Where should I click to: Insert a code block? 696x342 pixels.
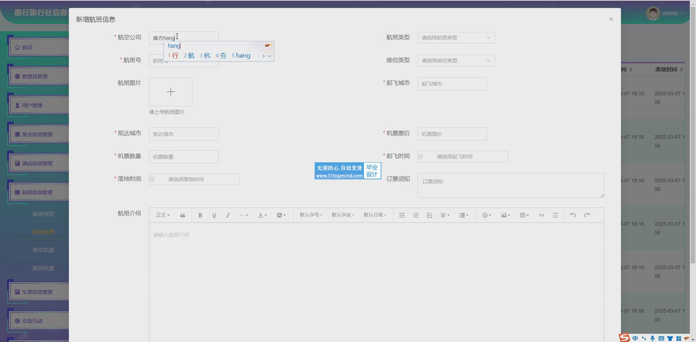[x=541, y=215]
